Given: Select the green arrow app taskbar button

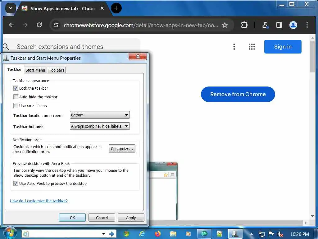Looking at the screenshot, I should (x=204, y=234).
